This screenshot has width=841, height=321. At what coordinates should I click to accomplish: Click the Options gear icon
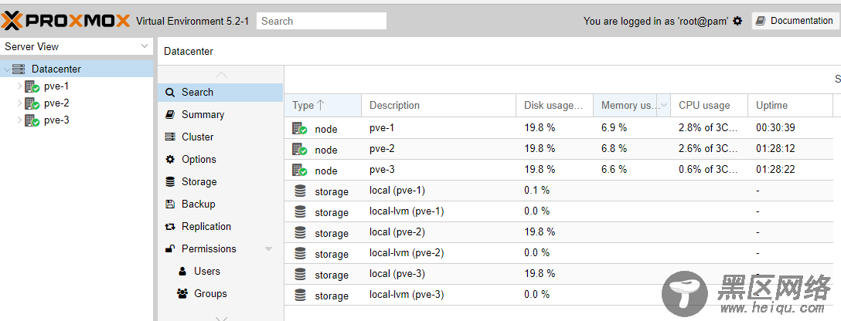170,160
